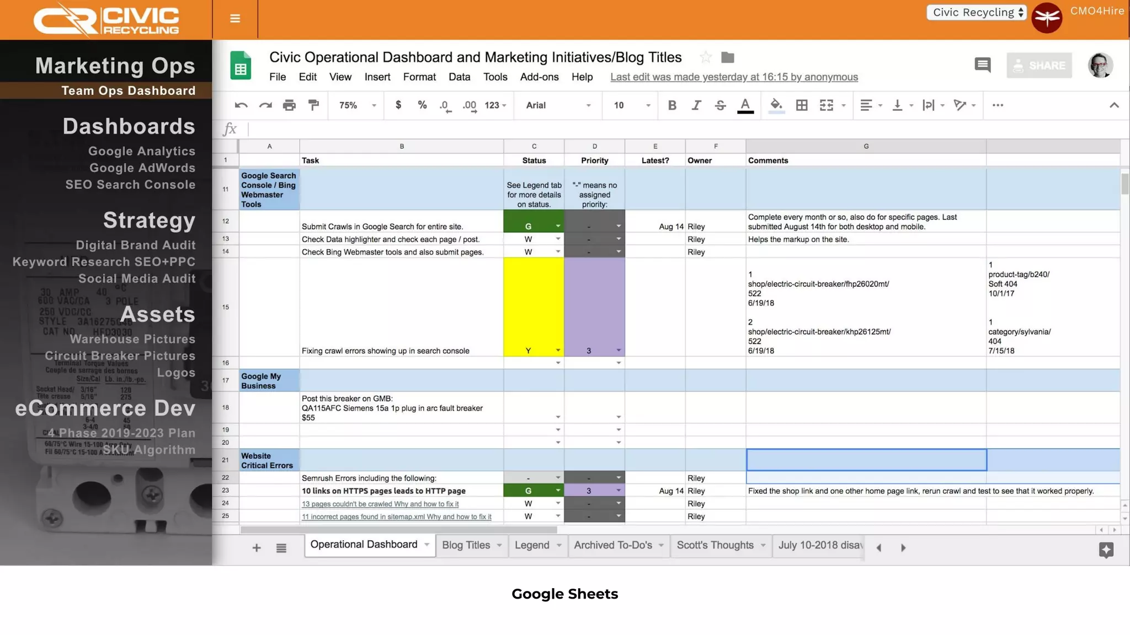Image resolution: width=1130 pixels, height=635 pixels.
Task: Open yellow Y status dropdown in row 15
Action: (x=558, y=351)
